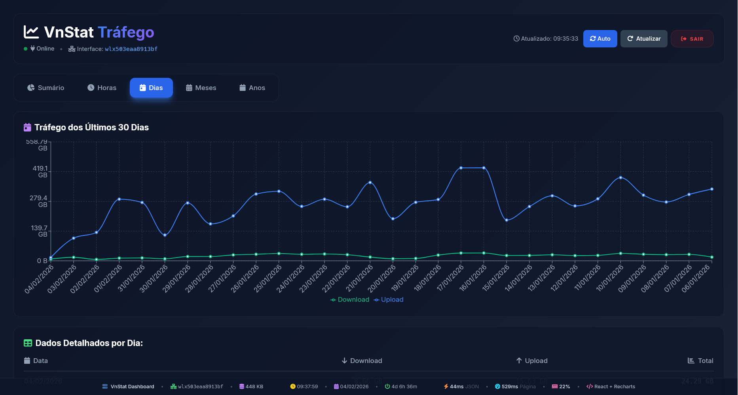The image size is (738, 395).
Task: Sort table by Upload column header
Action: coord(532,361)
